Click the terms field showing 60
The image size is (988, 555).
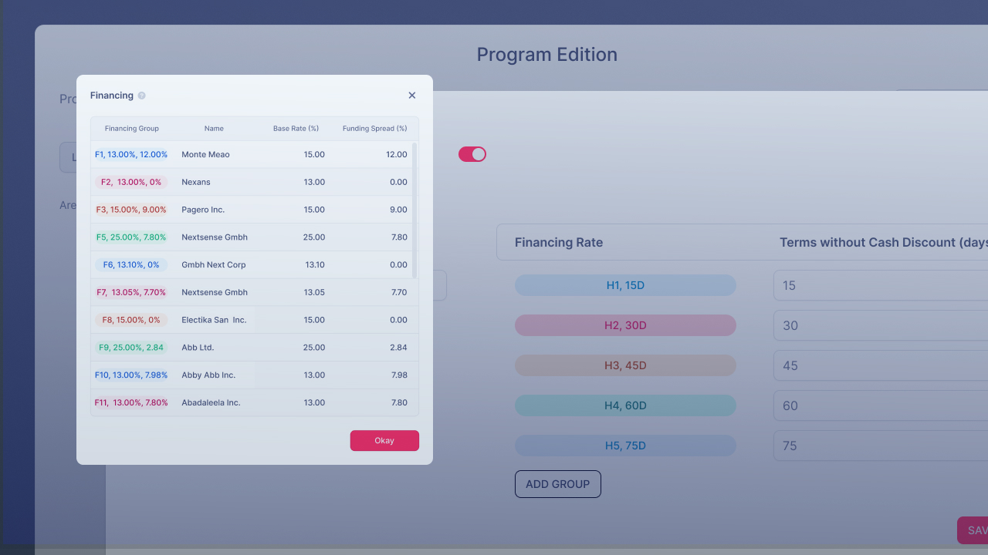[x=881, y=405]
